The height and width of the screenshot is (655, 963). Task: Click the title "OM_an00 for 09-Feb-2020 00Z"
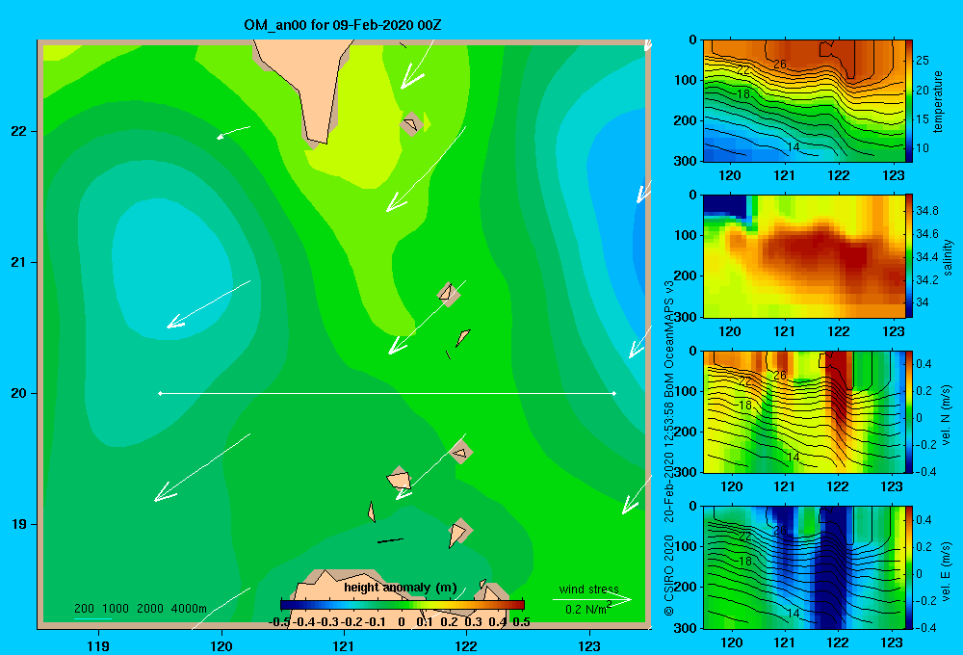(342, 25)
